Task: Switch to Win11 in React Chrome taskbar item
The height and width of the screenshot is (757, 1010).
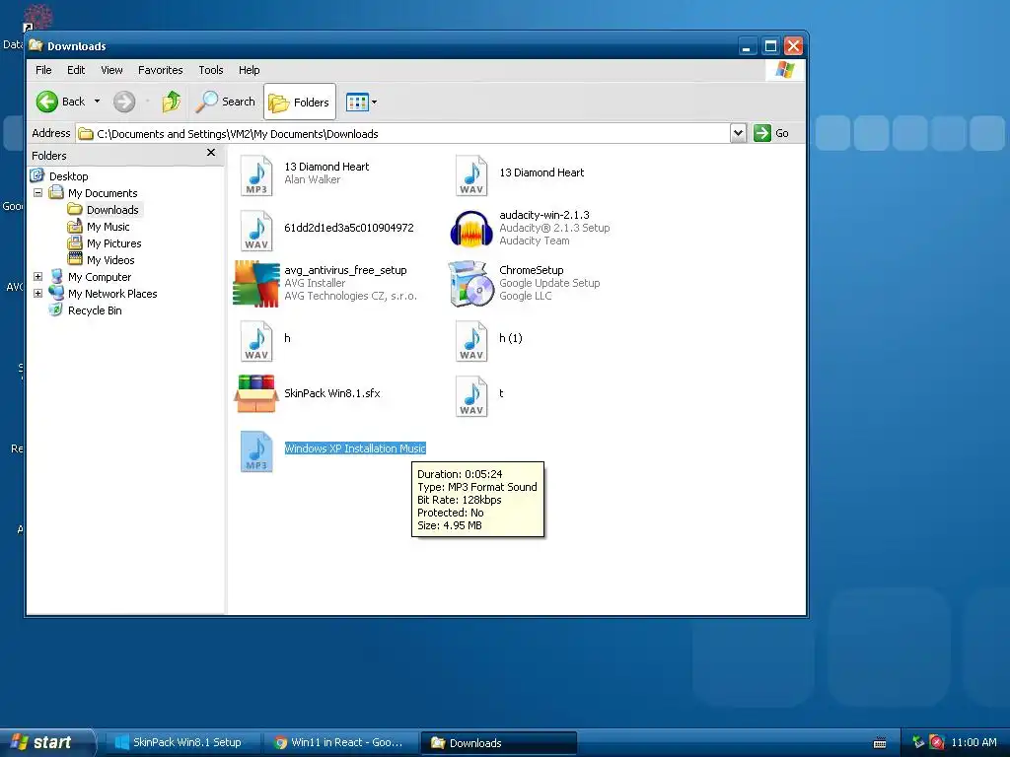Action: (340, 742)
